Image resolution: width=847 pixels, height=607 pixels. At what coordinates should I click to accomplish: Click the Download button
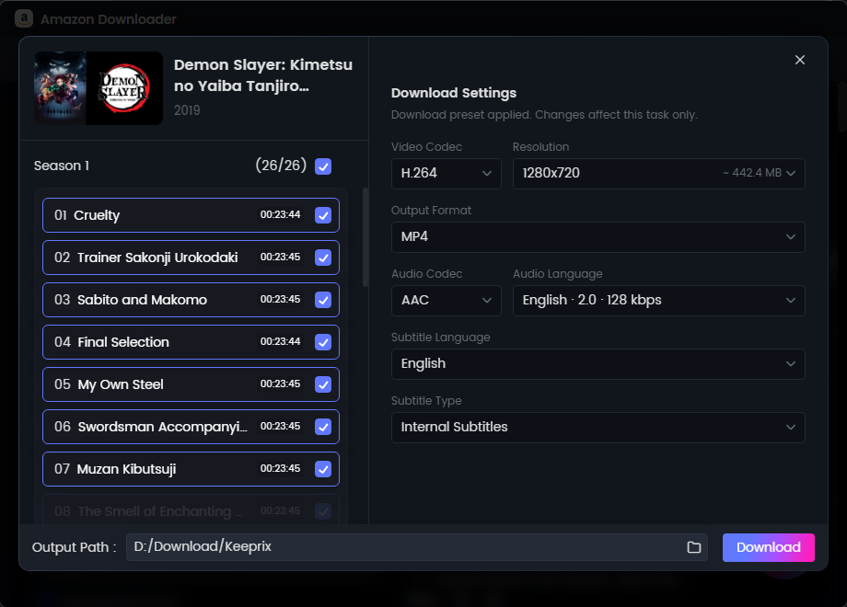click(768, 547)
